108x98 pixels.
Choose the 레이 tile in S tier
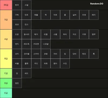click(x=94, y=15)
